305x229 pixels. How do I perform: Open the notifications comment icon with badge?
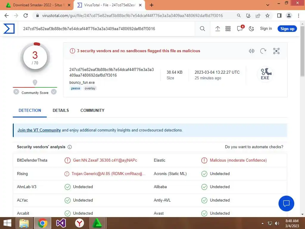[240, 28]
